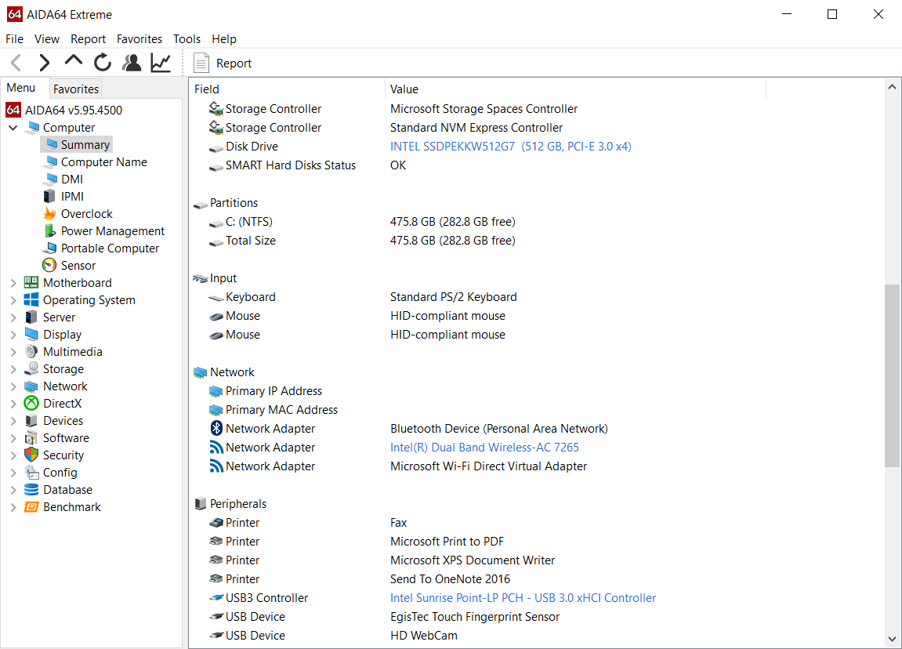This screenshot has height=649, width=902.
Task: Select the Sensor gauge icon
Action: (x=49, y=265)
